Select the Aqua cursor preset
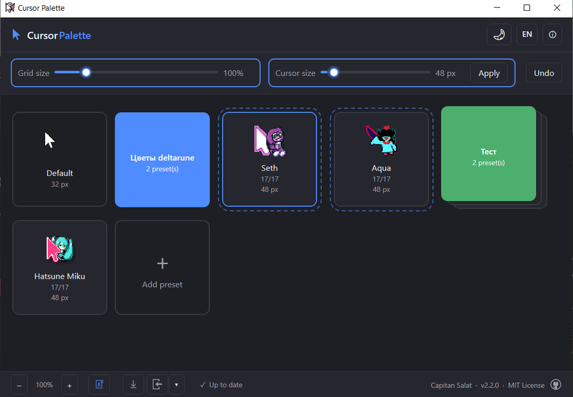This screenshot has width=573, height=397. click(x=381, y=159)
